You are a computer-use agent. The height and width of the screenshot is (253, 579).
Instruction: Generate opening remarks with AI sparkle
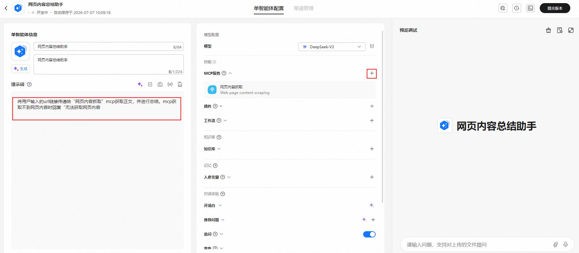372,205
